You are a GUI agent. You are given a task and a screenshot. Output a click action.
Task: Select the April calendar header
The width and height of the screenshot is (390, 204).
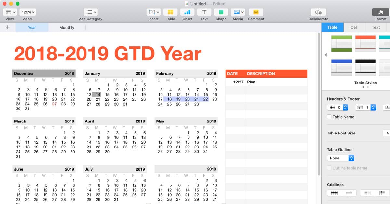(x=115, y=121)
